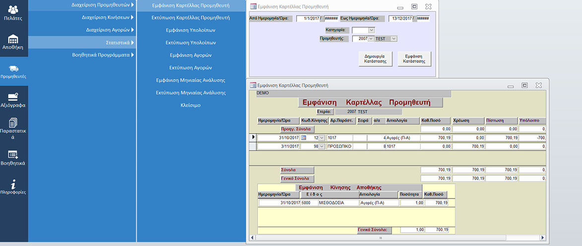Select the Προμηθευτές truck icon
The image size is (582, 246).
point(13,71)
